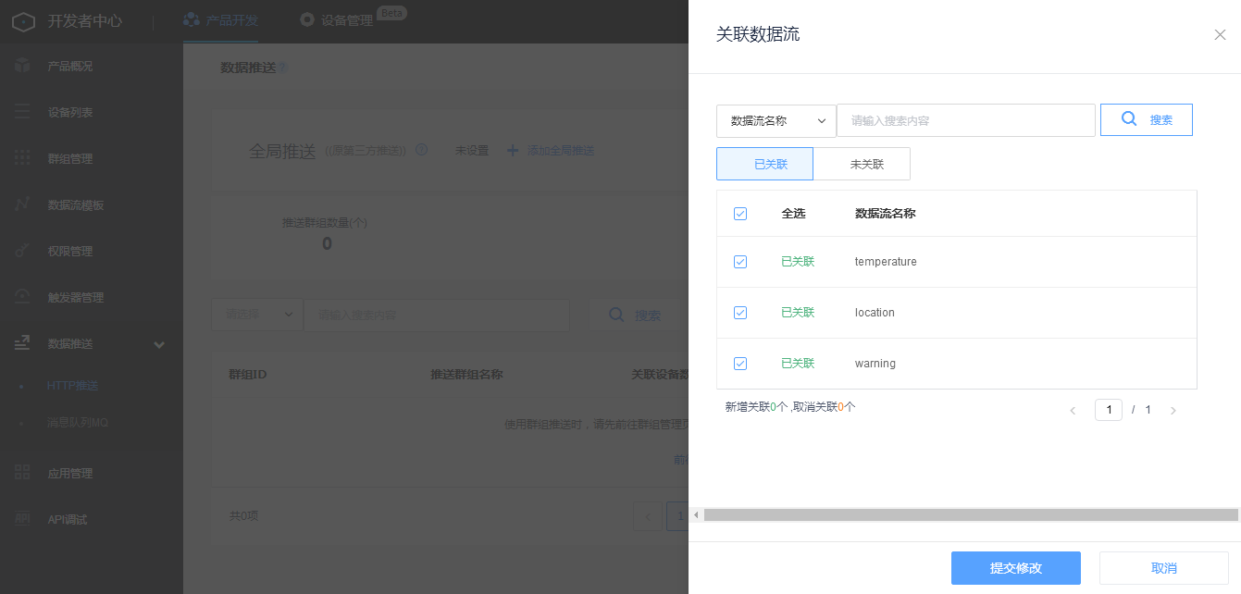This screenshot has height=594, width=1241.
Task: Focus the background page search input
Action: [437, 315]
